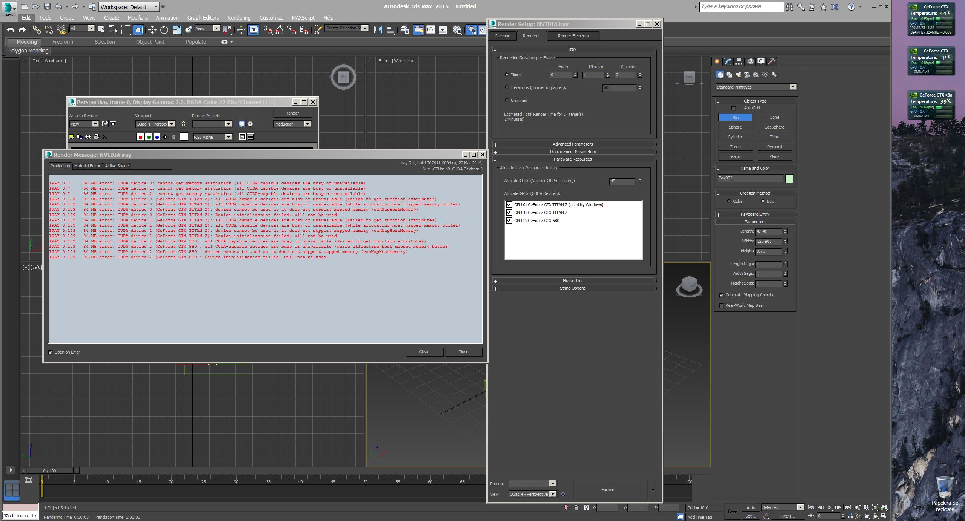Uncheck GPU 2 GeForce GTX 580
The width and height of the screenshot is (965, 521).
(x=509, y=221)
